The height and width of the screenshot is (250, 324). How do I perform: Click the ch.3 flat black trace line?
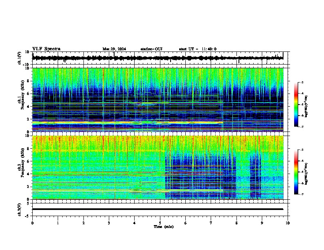coord(157,209)
